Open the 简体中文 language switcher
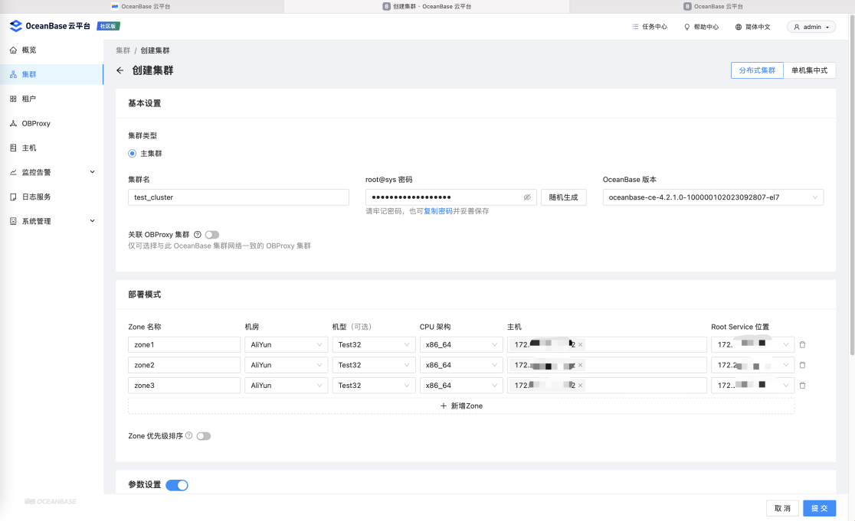 coord(752,27)
